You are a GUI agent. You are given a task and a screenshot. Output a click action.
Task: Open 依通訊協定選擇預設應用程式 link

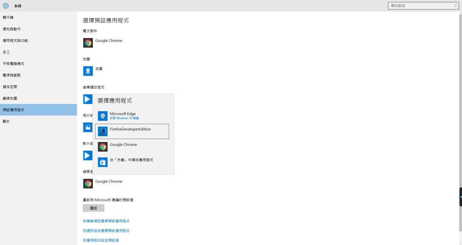pos(106,231)
